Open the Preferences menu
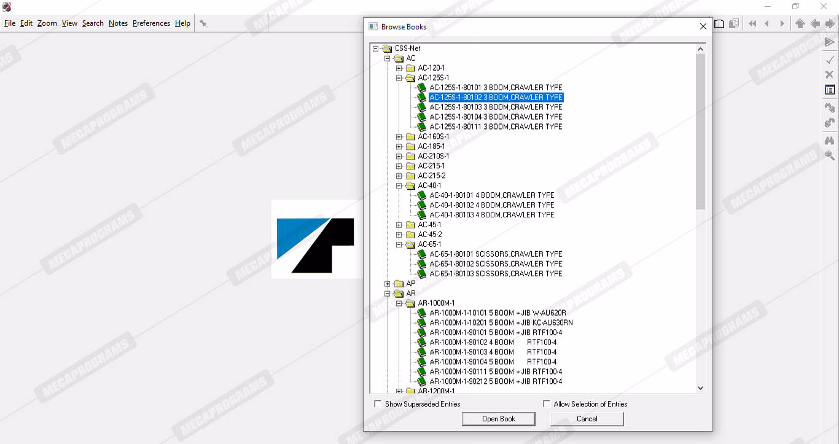Viewport: 839px width, 444px height. pyautogui.click(x=151, y=23)
